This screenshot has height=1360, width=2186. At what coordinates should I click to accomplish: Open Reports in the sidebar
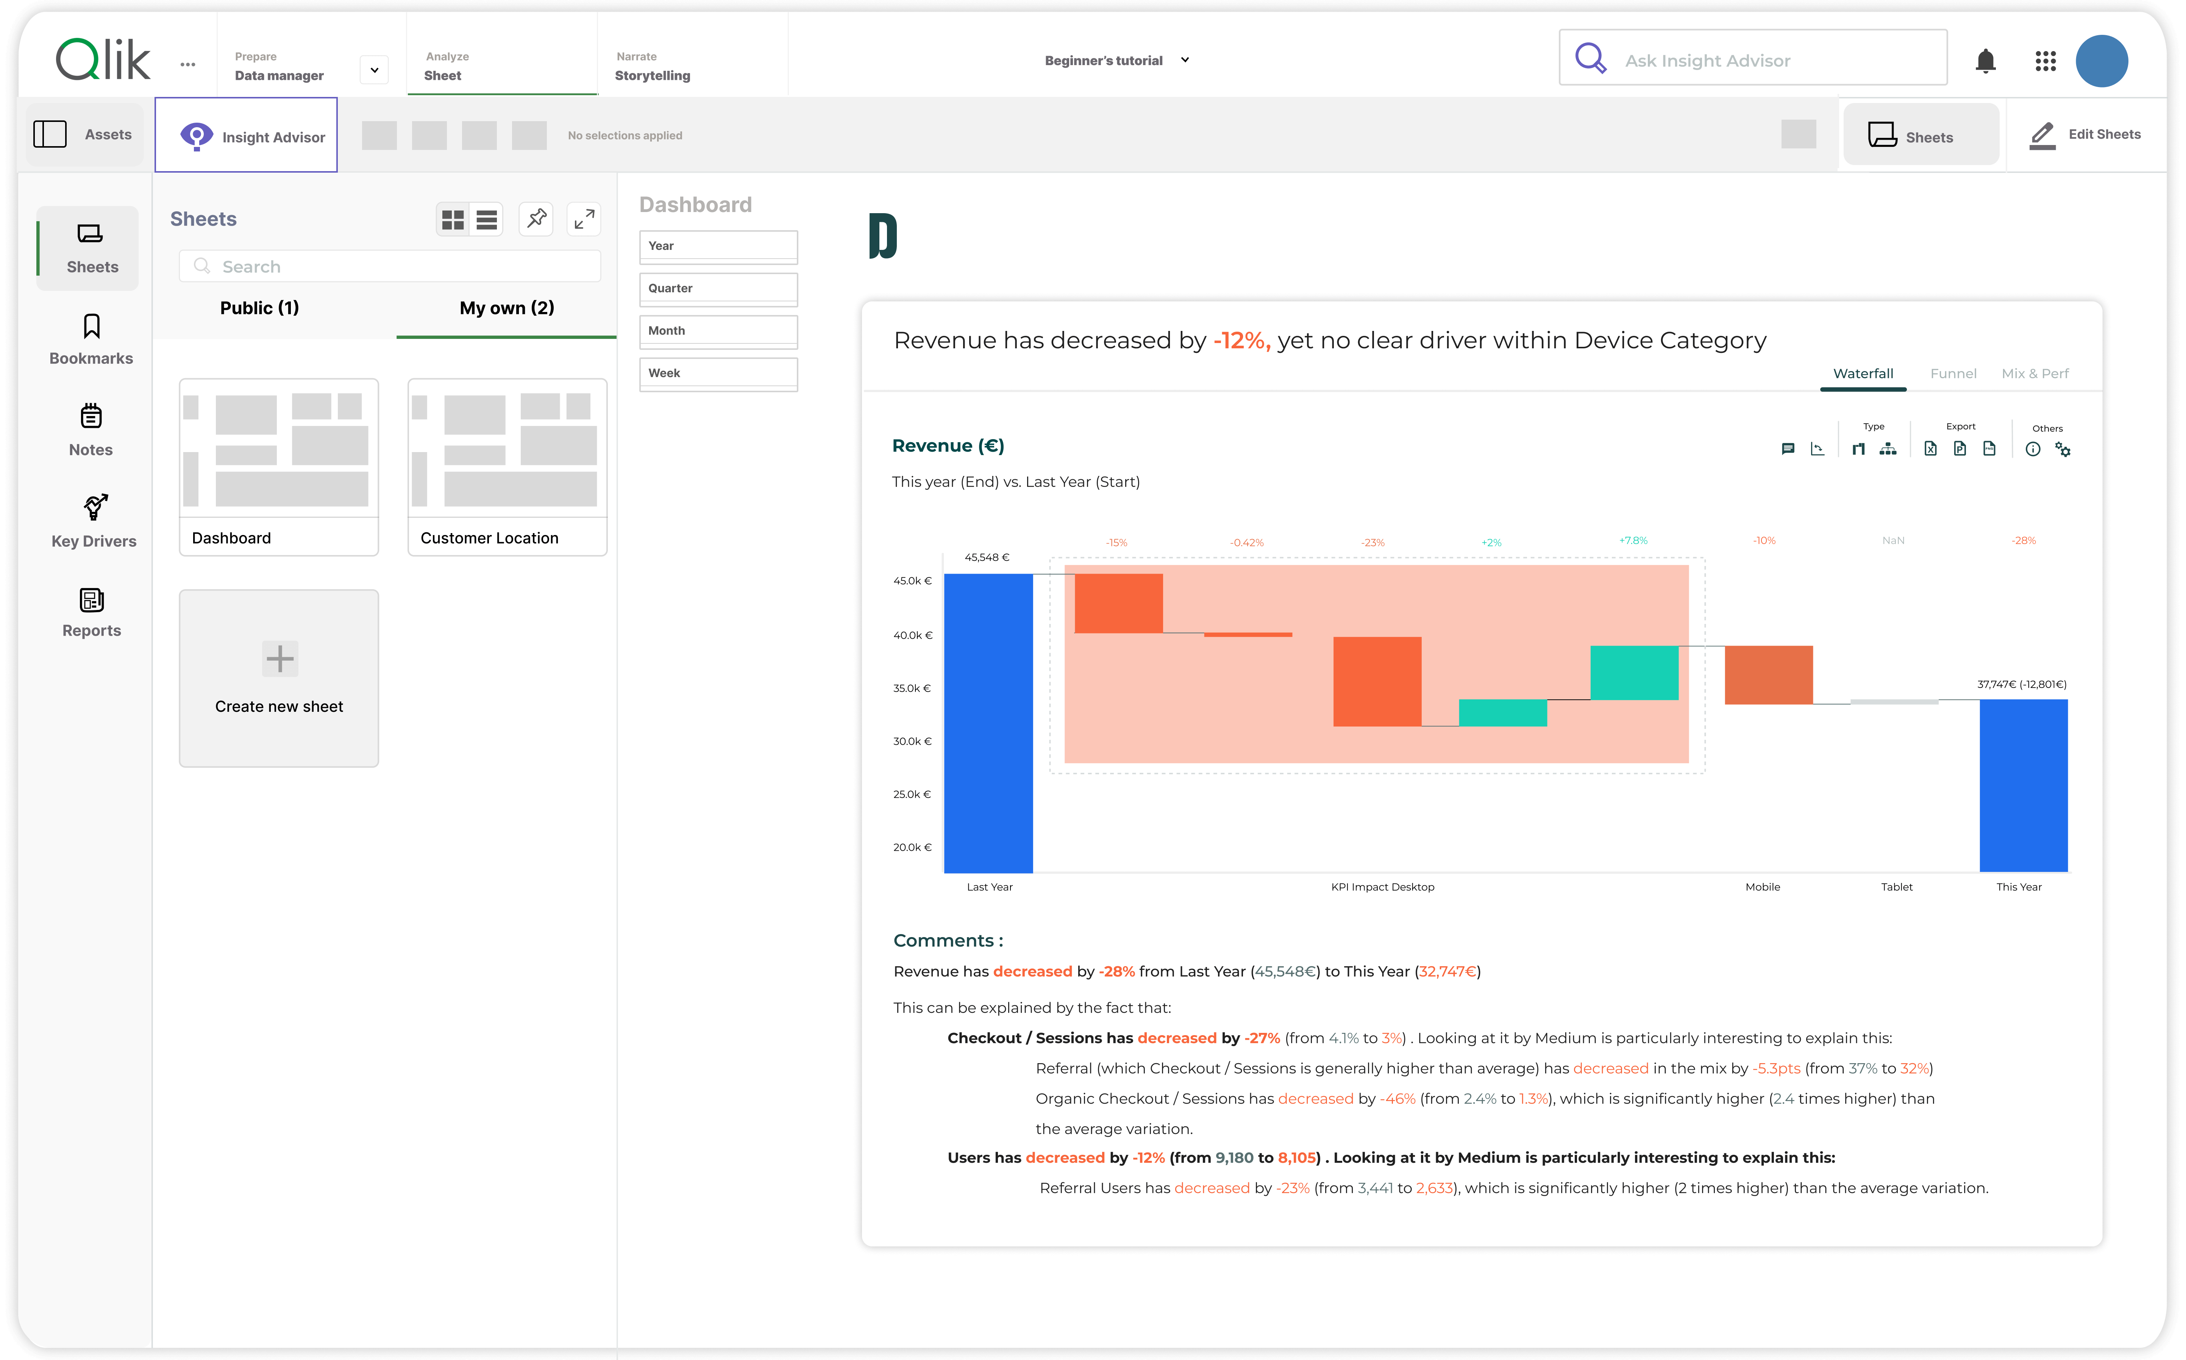(x=91, y=613)
